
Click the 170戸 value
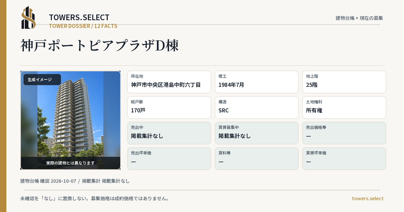138,110
